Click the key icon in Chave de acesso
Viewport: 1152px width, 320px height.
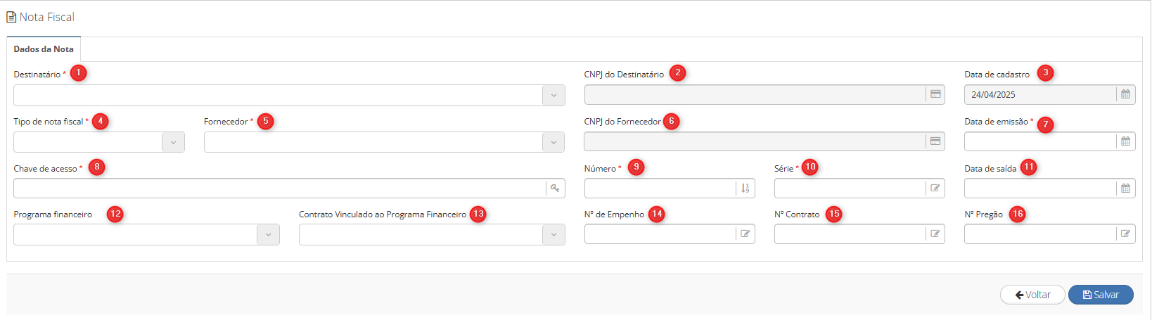(x=555, y=188)
